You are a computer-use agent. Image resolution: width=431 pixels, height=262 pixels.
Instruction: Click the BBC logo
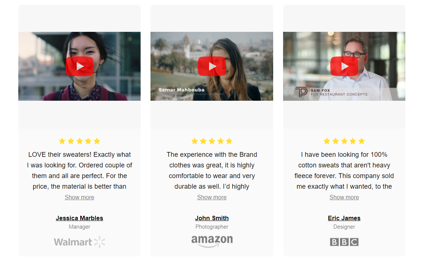pyautogui.click(x=344, y=242)
